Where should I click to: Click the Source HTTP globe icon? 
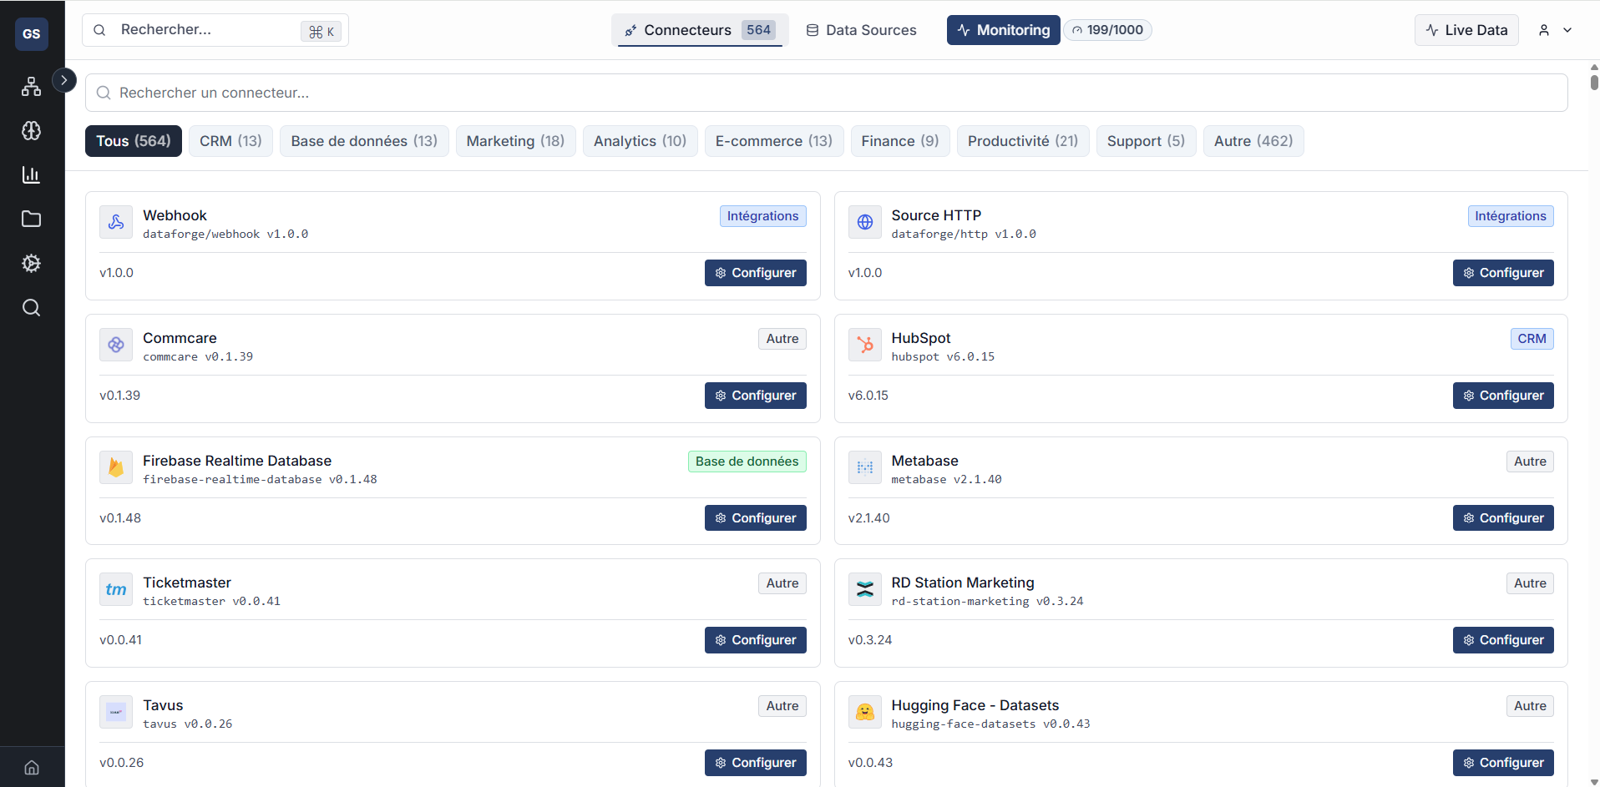tap(865, 222)
